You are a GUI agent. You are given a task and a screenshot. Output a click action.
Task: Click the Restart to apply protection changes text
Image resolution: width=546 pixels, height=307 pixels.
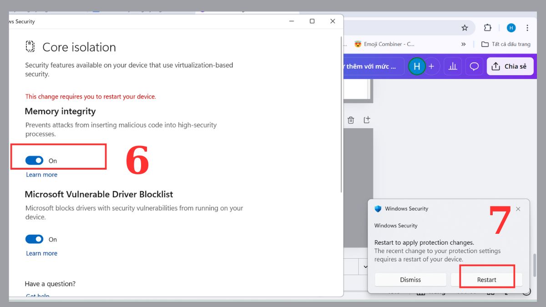tap(424, 242)
